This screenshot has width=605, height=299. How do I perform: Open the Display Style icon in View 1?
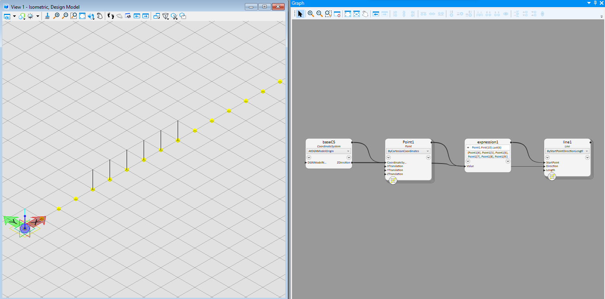pos(22,16)
